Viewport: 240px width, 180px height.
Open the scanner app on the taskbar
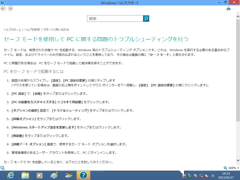point(68,175)
